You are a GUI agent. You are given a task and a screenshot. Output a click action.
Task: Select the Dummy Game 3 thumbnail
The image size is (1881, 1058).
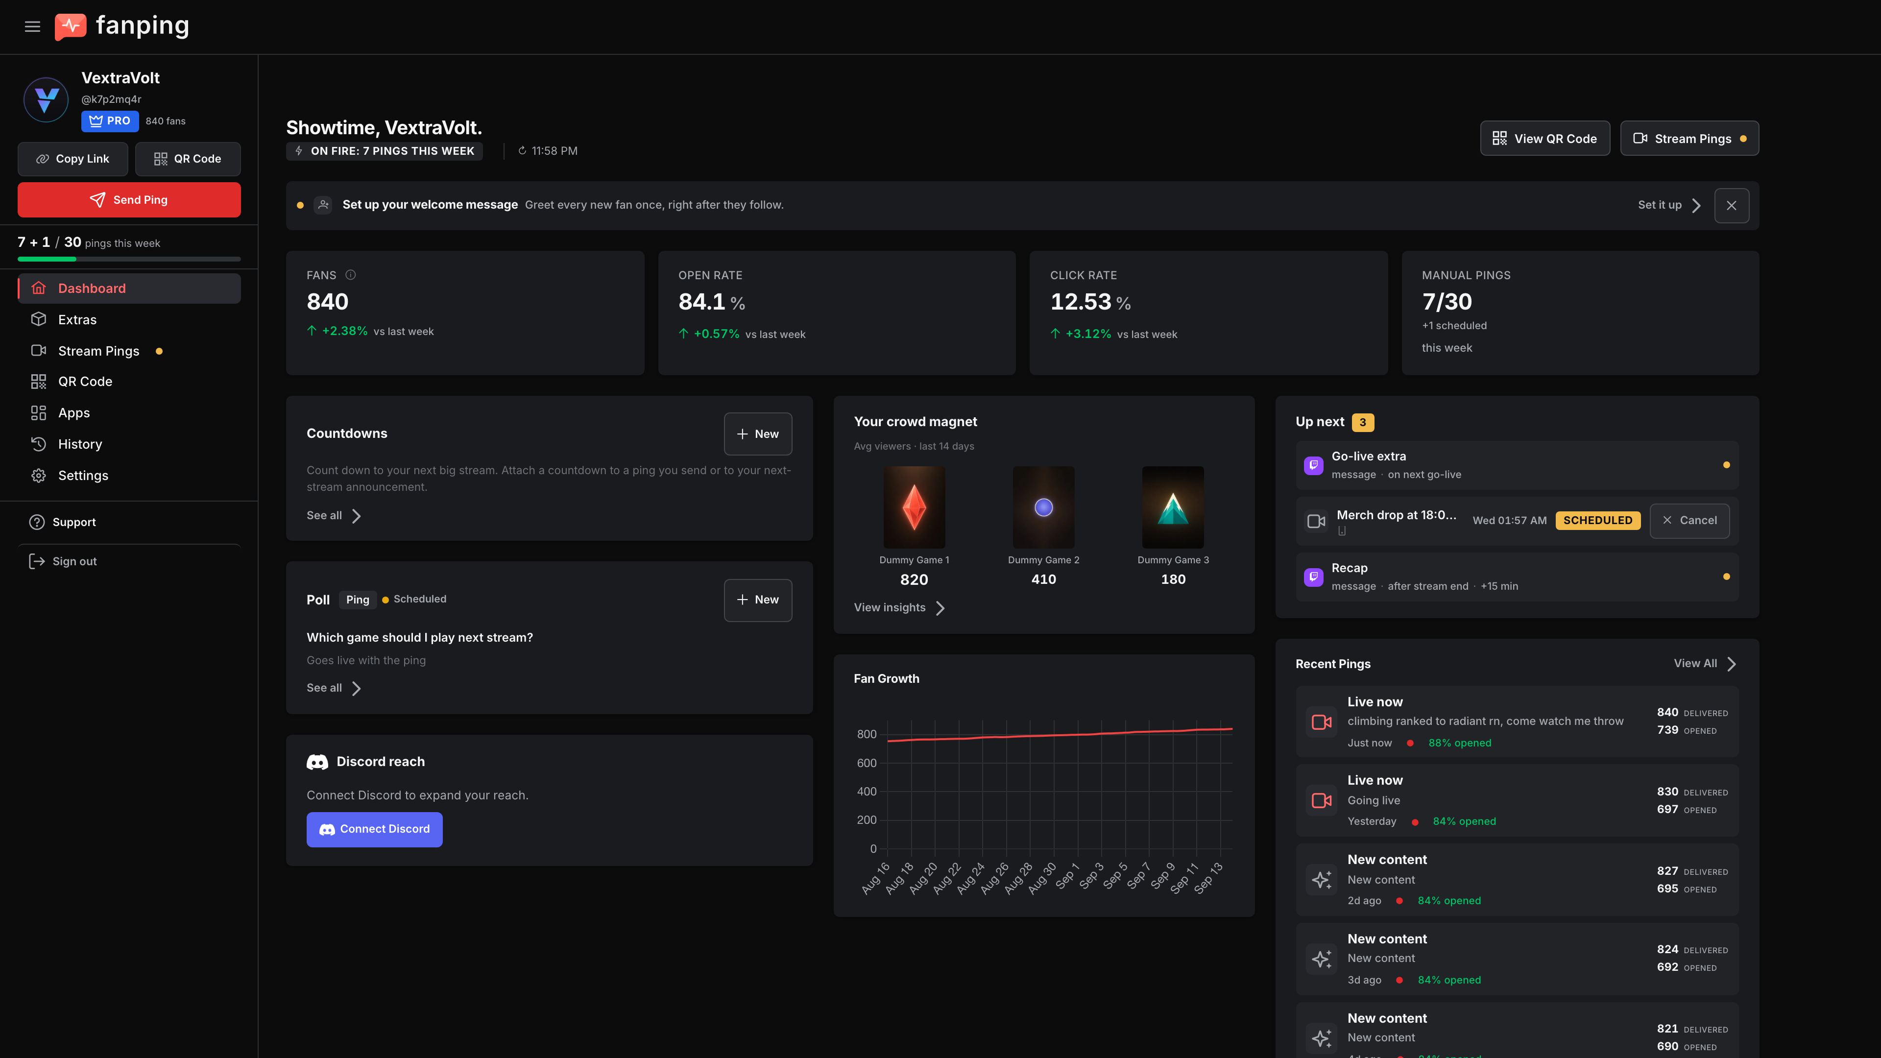click(x=1173, y=507)
